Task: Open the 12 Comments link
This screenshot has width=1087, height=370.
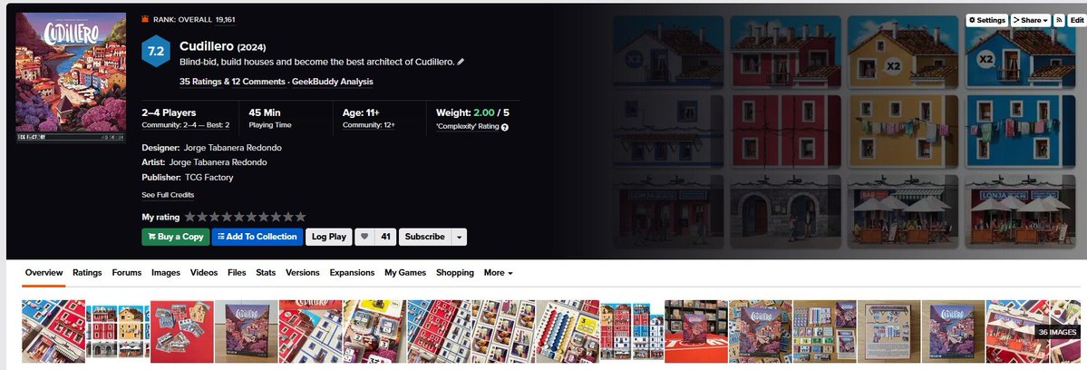Action: tap(258, 81)
